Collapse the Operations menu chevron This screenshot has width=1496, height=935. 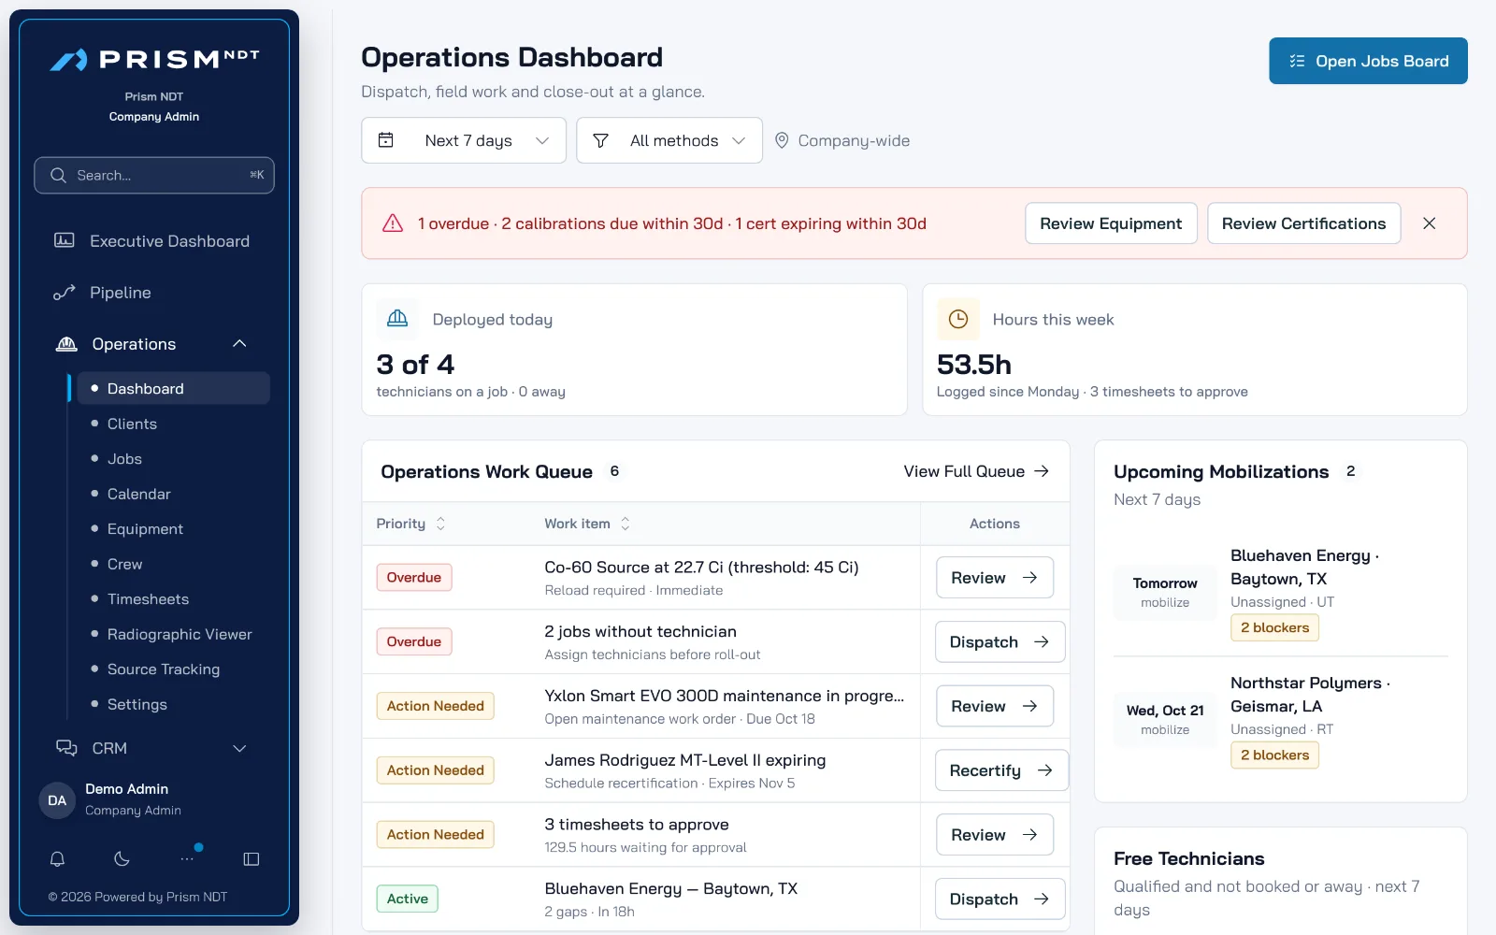pos(239,344)
